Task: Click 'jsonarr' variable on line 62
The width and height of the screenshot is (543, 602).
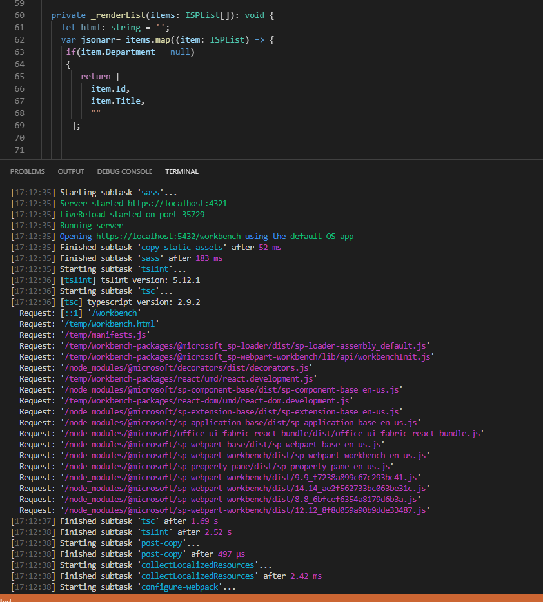Action: pyautogui.click(x=98, y=40)
